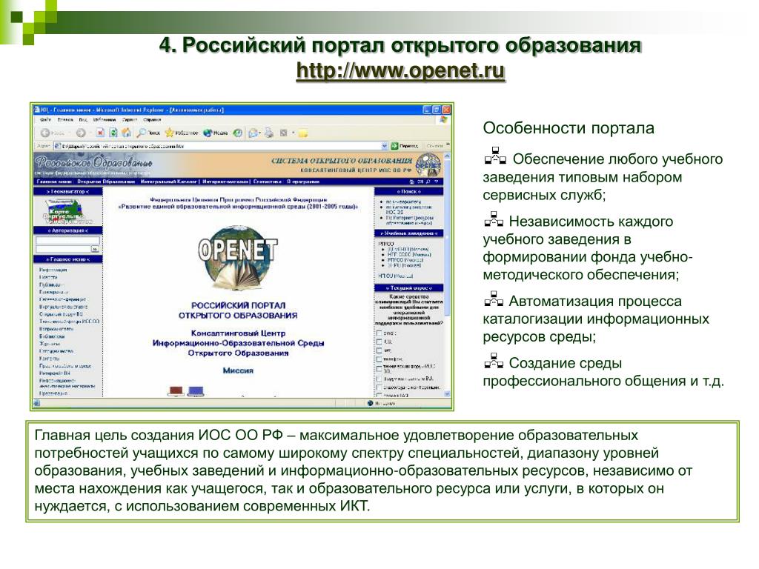This screenshot has width=759, height=569.
Task: Click the Print toolbar icon
Action: point(268,133)
